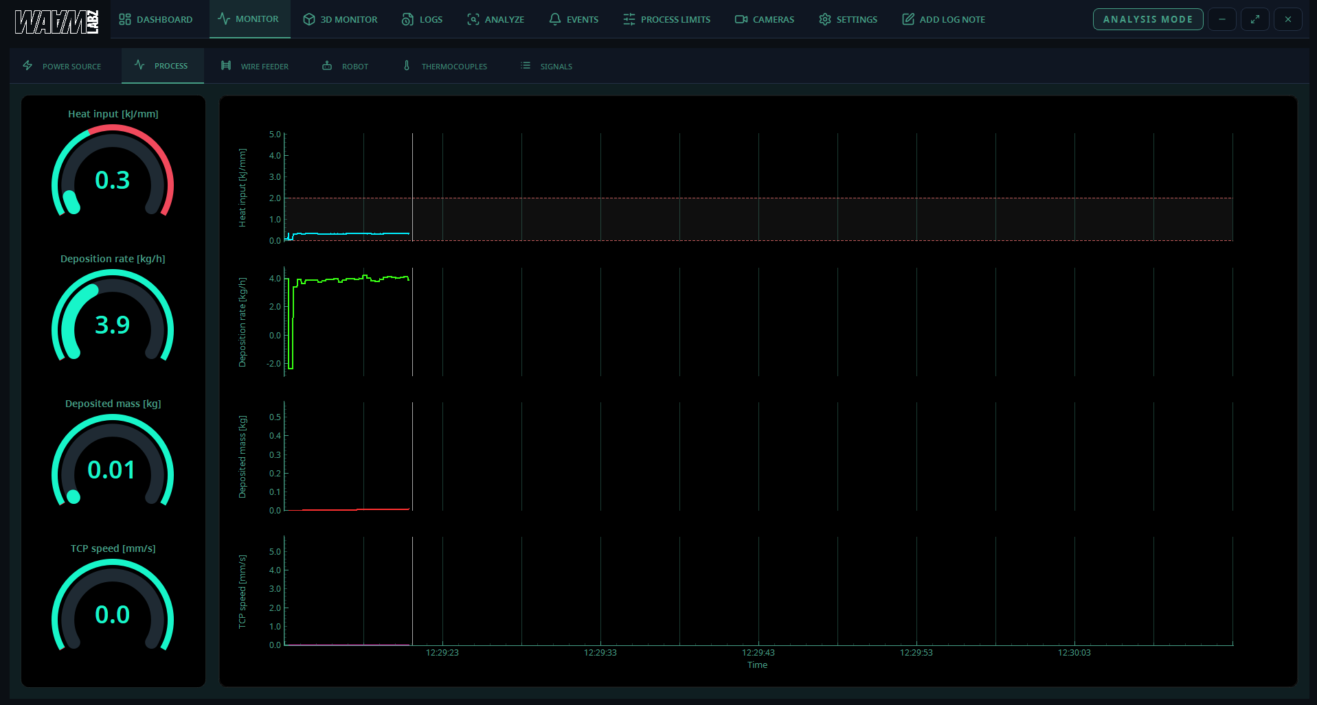The width and height of the screenshot is (1317, 705).
Task: Click the 3D Monitor cube icon
Action: point(309,19)
